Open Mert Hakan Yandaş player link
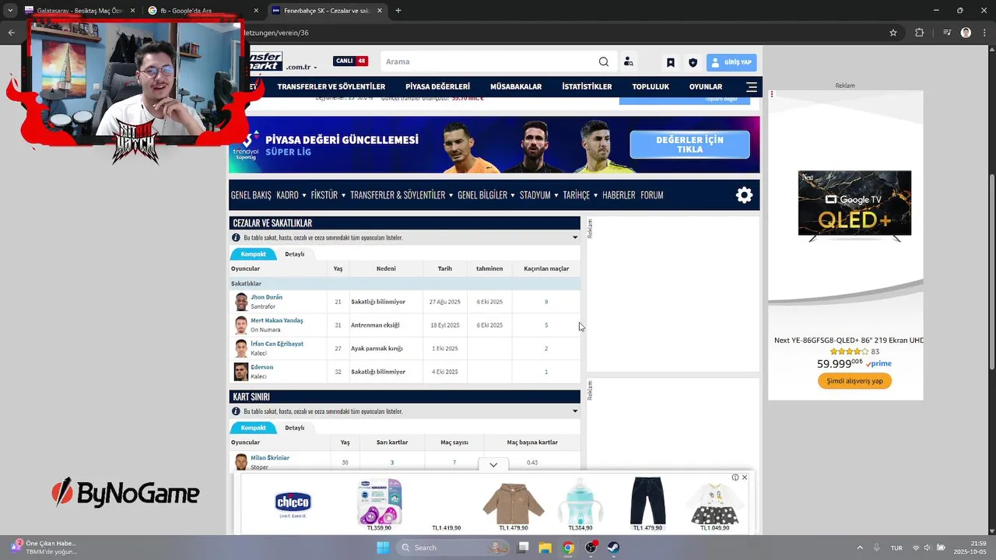 point(276,320)
